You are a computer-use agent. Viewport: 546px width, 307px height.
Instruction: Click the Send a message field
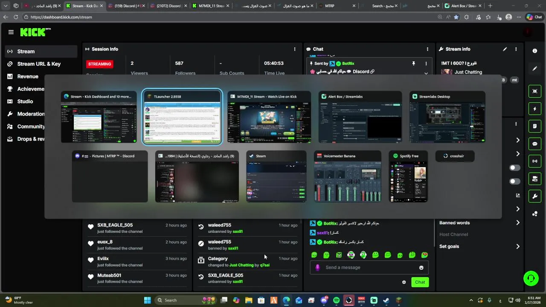coord(369,267)
